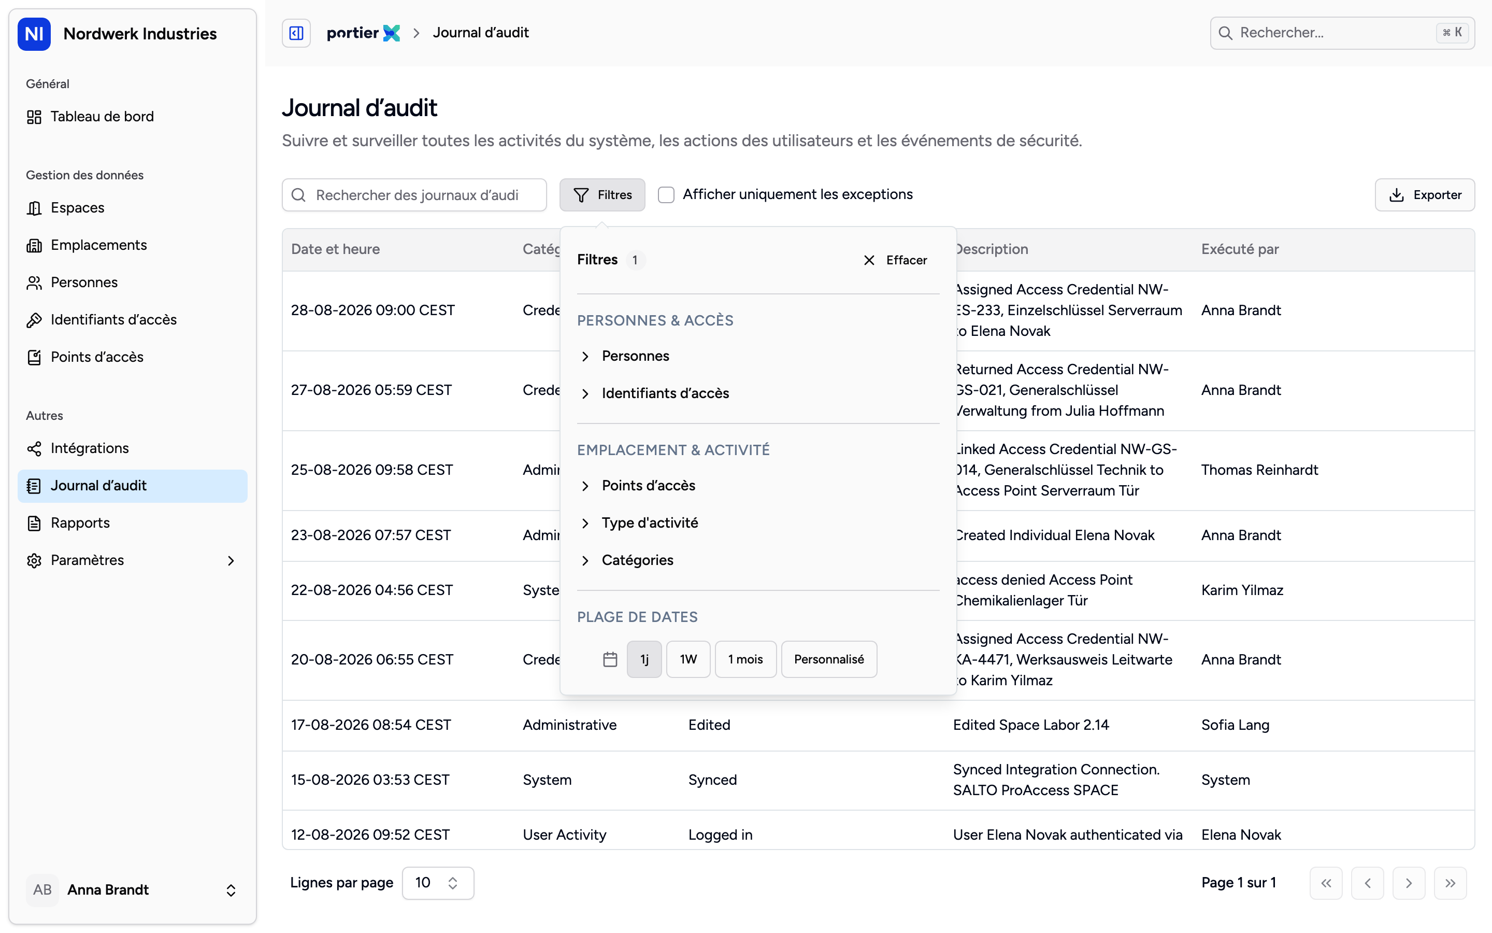This screenshot has width=1492, height=933.
Task: Select the 1W date range
Action: click(688, 660)
